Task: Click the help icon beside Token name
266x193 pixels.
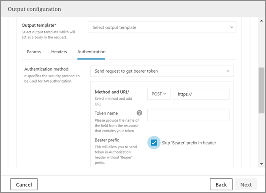Action: [x=139, y=113]
